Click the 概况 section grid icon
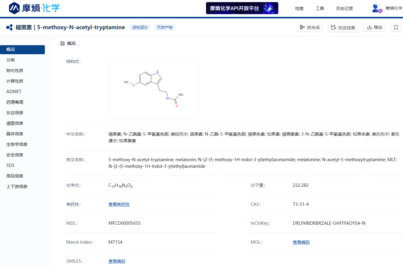403x266 pixels. pos(63,43)
